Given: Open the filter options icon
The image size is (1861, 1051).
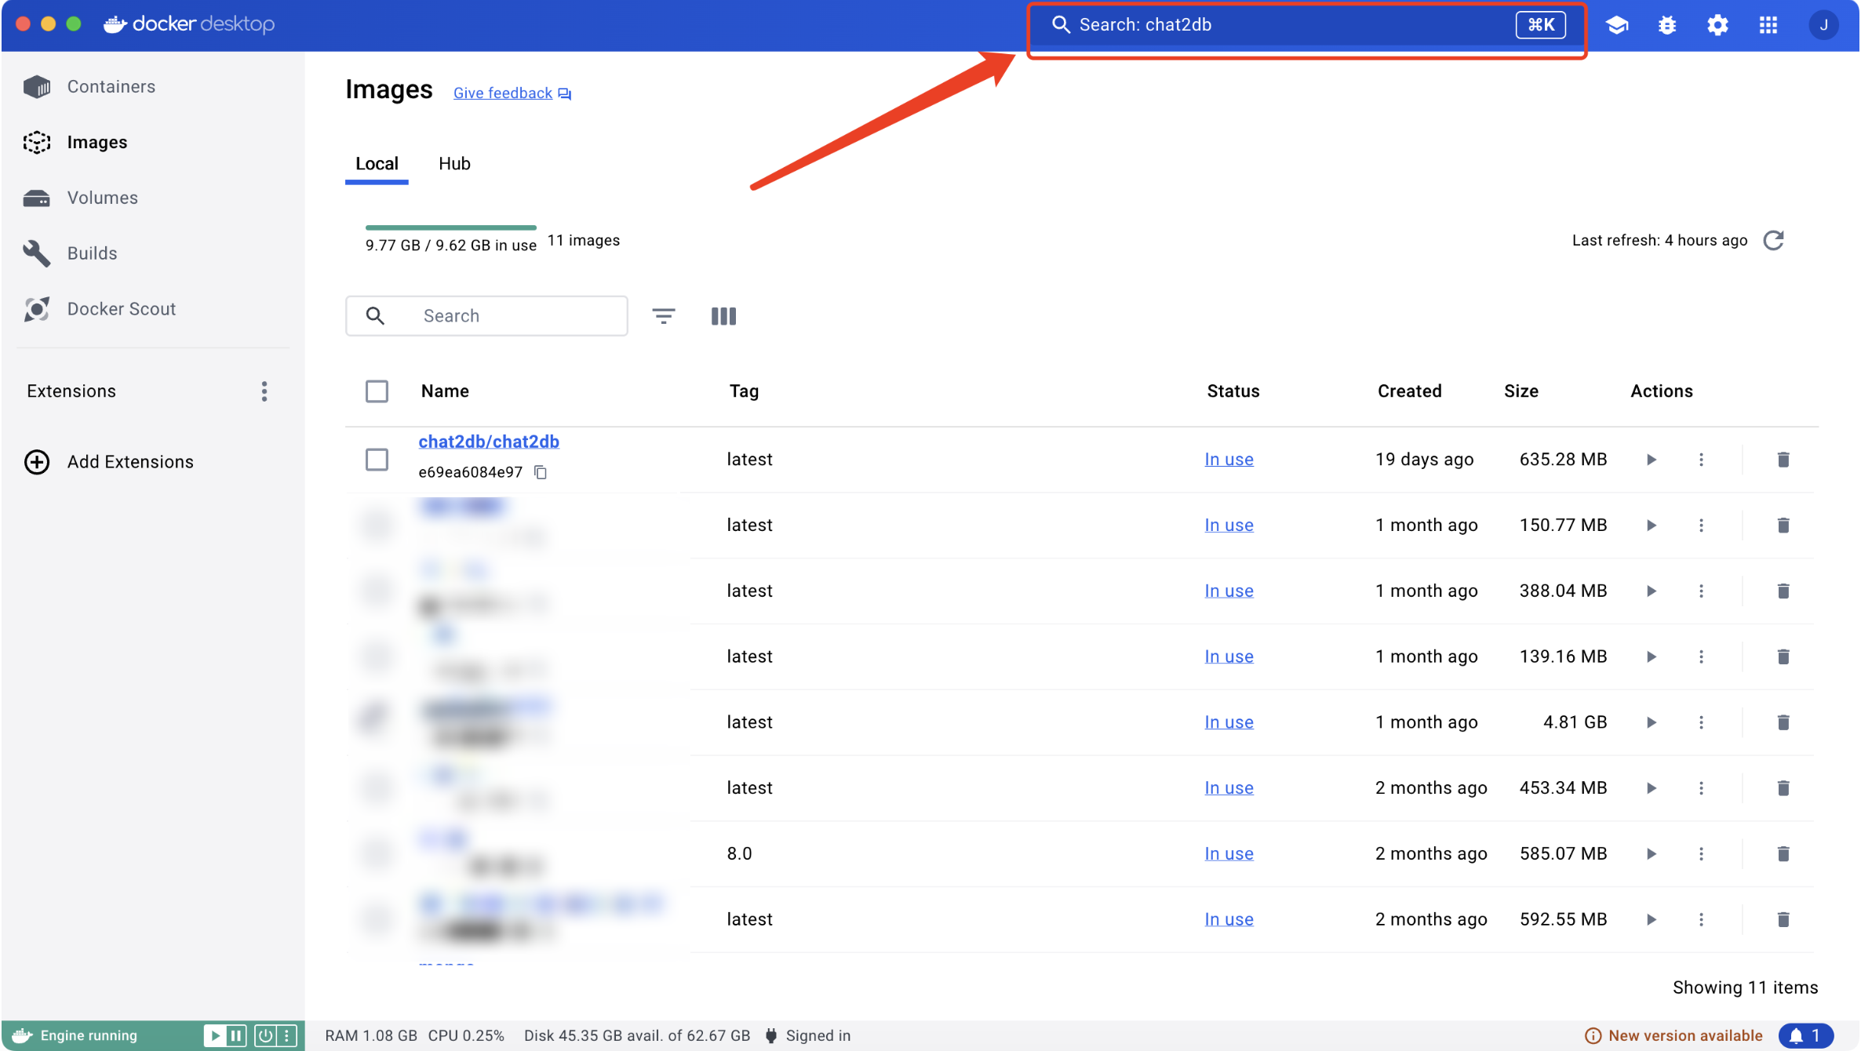Looking at the screenshot, I should (x=664, y=316).
